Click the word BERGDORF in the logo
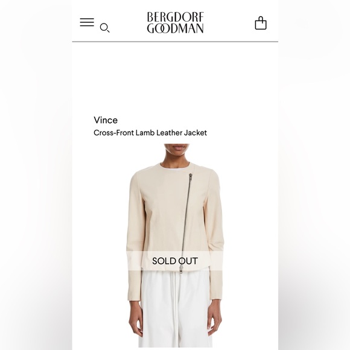 175,17
